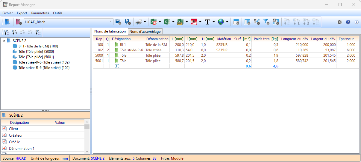This screenshot has width=361, height=162.
Task: Open the Paramètres menu
Action: coord(40,13)
